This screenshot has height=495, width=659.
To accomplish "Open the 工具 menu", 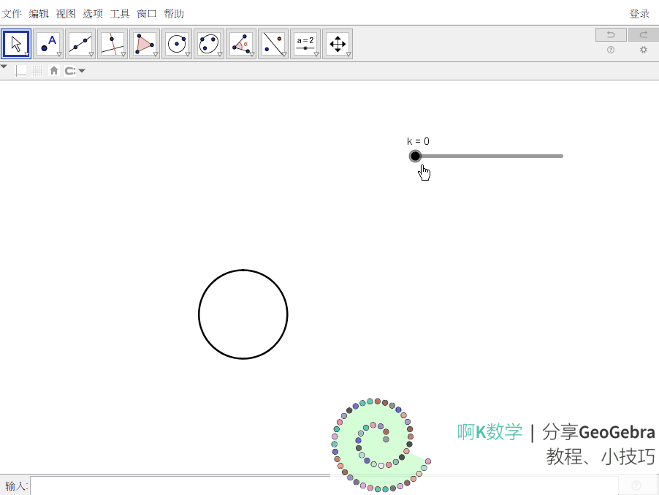I will point(120,14).
